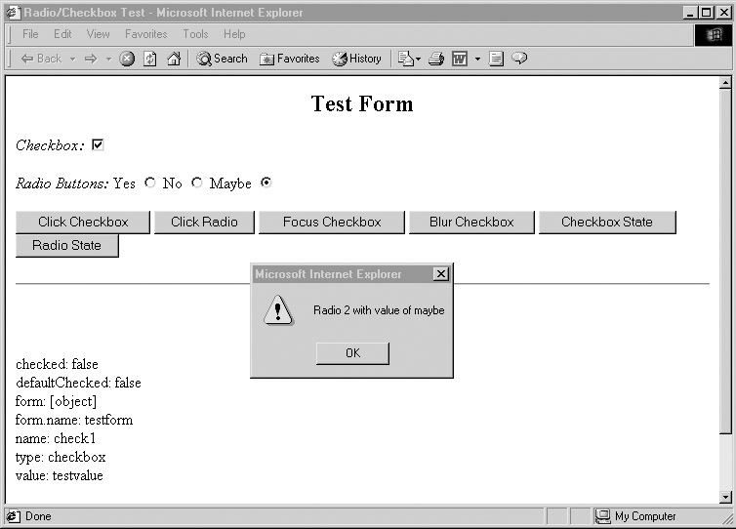Select the Yes radio button
736x529 pixels.
pyautogui.click(x=150, y=183)
